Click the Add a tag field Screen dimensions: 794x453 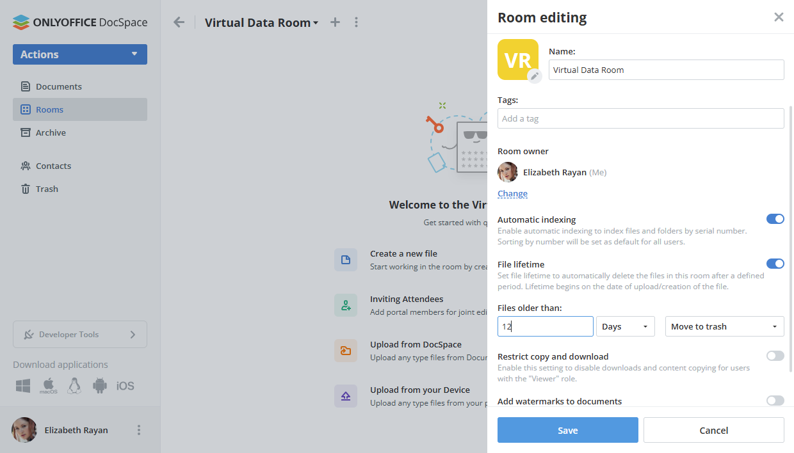(641, 118)
